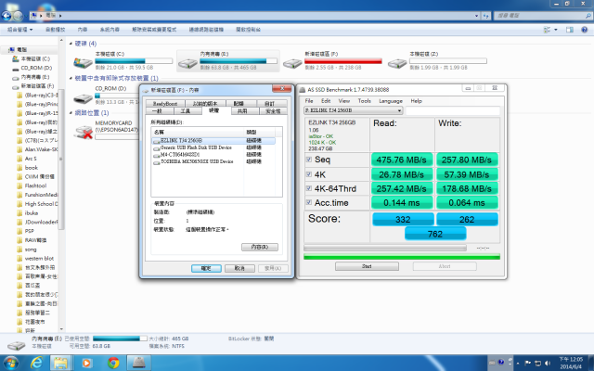Select the red-bar (F:) drive icon in content pane

pyautogui.click(x=292, y=63)
